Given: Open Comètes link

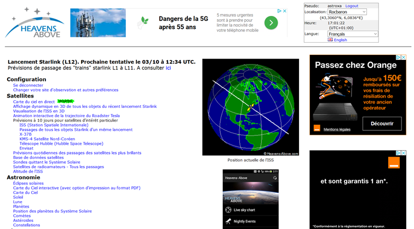Looking at the screenshot, I should (x=22, y=216).
